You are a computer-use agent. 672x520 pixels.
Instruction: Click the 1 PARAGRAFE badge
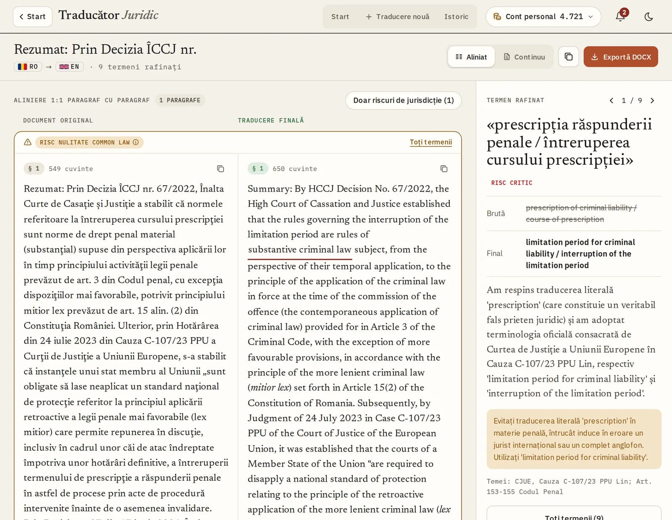pyautogui.click(x=180, y=100)
